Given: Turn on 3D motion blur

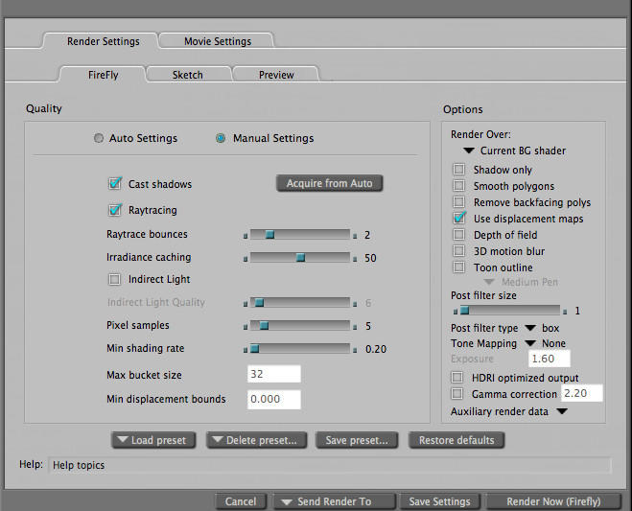Looking at the screenshot, I should click(458, 250).
